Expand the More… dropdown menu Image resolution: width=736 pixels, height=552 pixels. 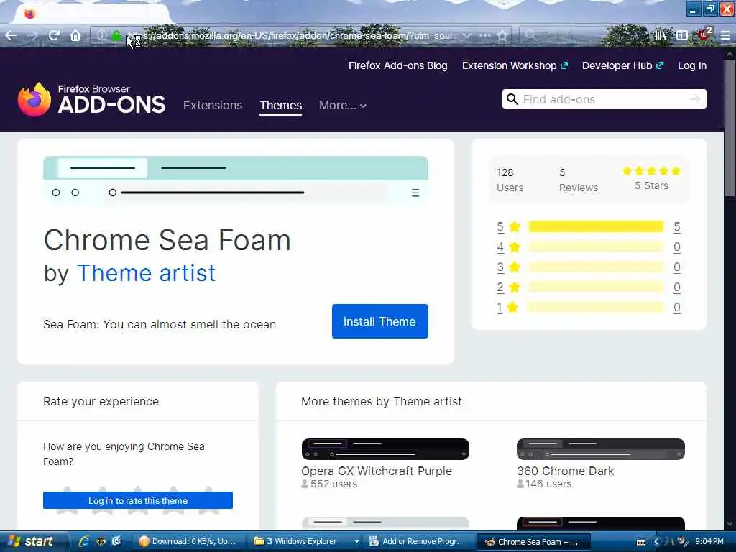coord(343,105)
